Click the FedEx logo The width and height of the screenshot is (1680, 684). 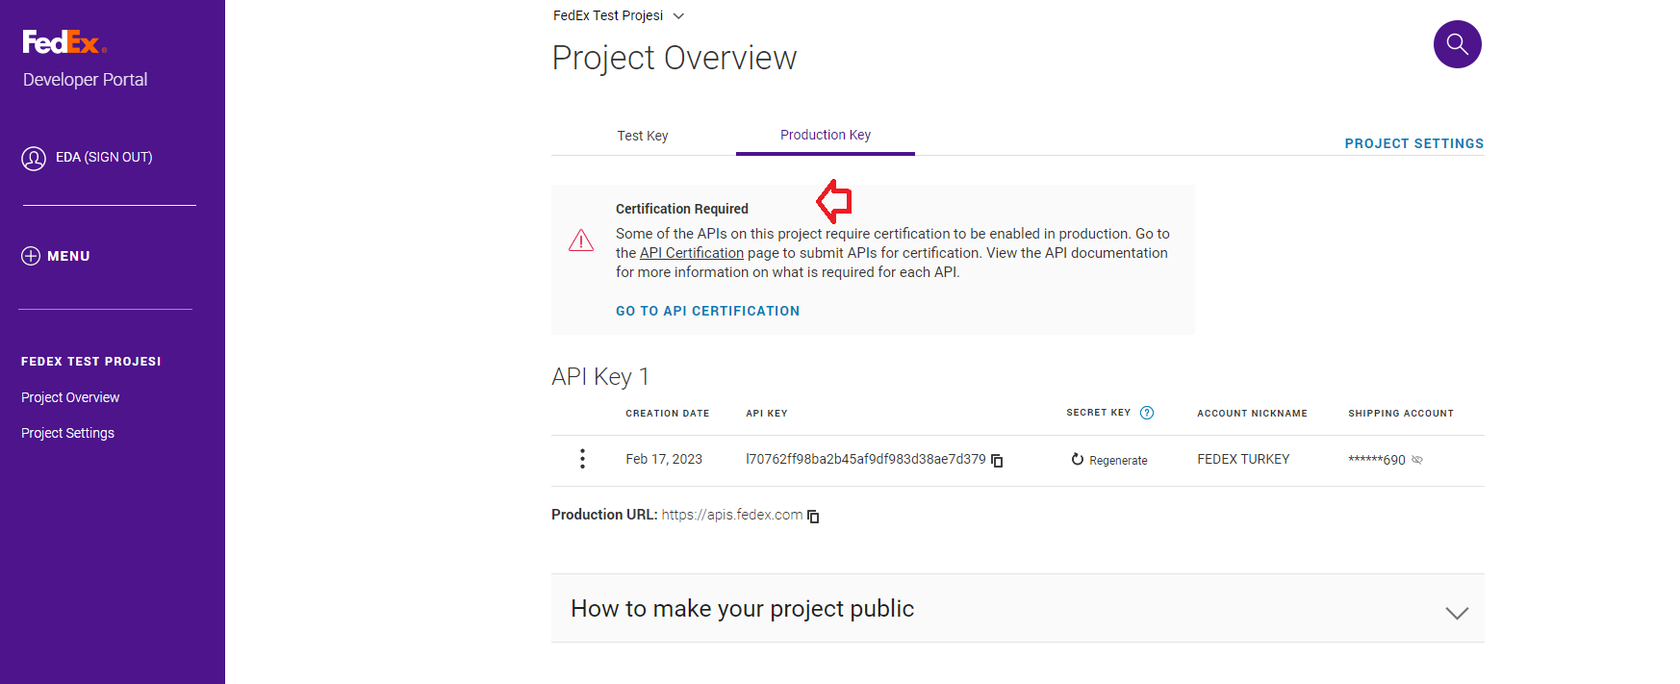coord(64,42)
